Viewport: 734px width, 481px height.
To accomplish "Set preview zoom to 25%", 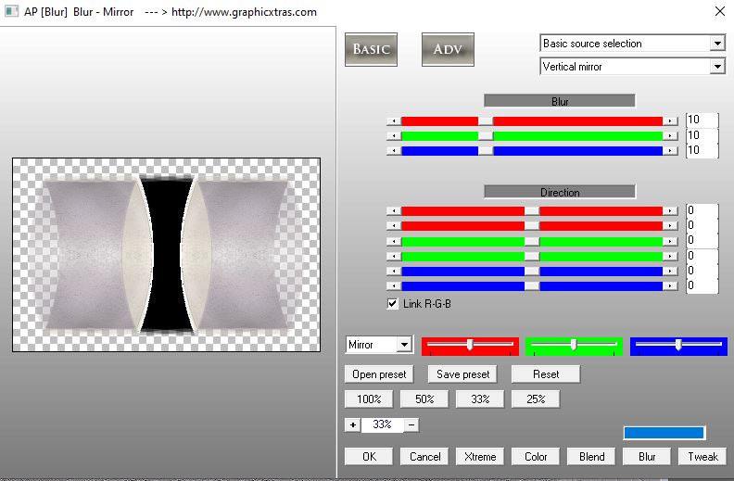I will coord(536,399).
